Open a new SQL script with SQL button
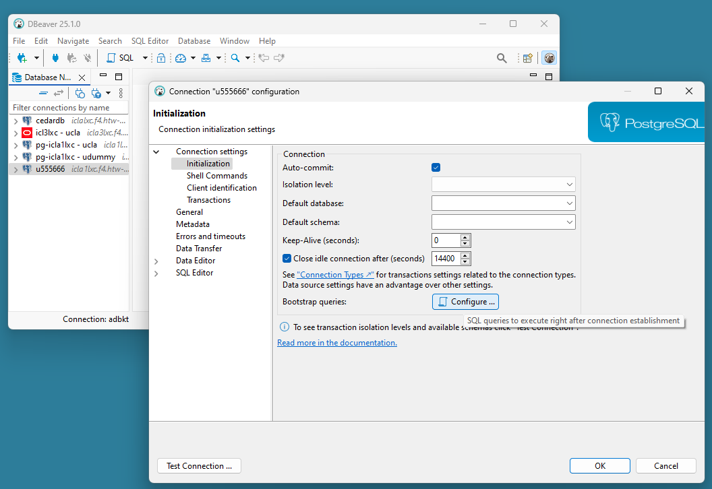This screenshot has width=712, height=489. coord(120,58)
